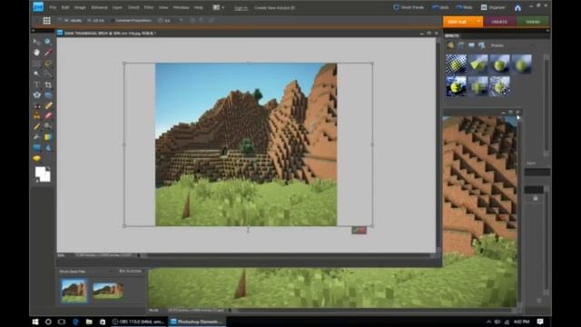Screen dimensions: 581x327
Task: Open Windows Start menu
Action: click(35, 322)
